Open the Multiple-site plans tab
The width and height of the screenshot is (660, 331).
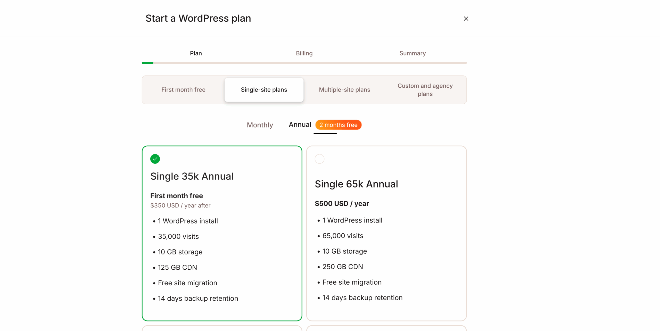(344, 89)
